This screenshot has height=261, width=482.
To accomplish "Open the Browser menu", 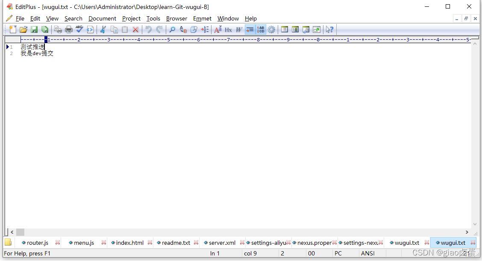I will pos(177,18).
